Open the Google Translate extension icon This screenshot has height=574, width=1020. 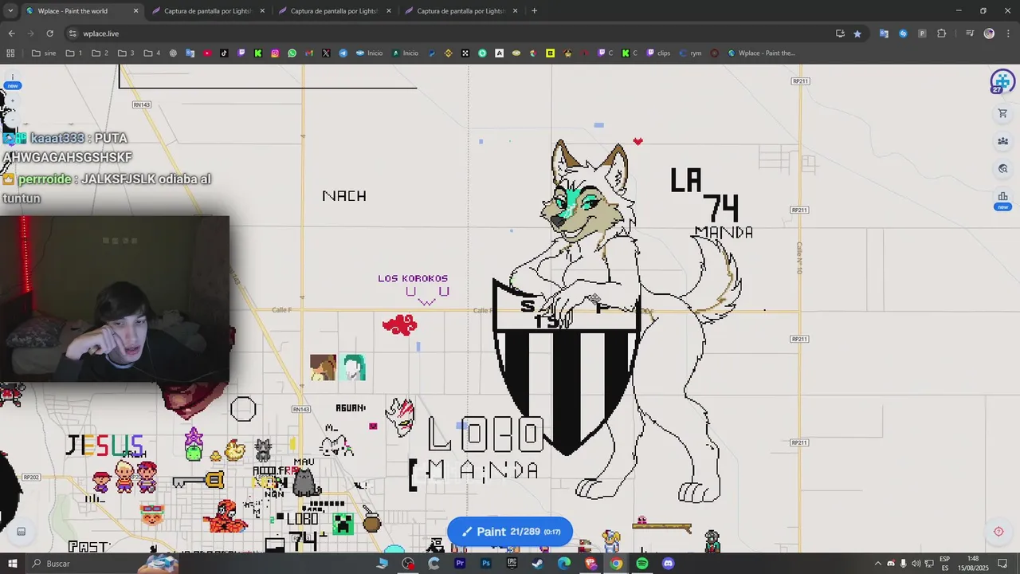884,33
